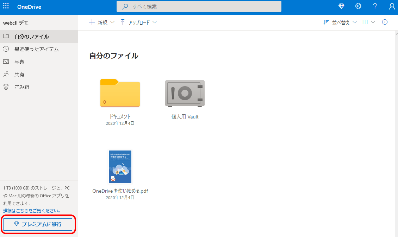Open the ドキュメント folder icon
Image resolution: width=398 pixels, height=237 pixels.
coord(120,93)
